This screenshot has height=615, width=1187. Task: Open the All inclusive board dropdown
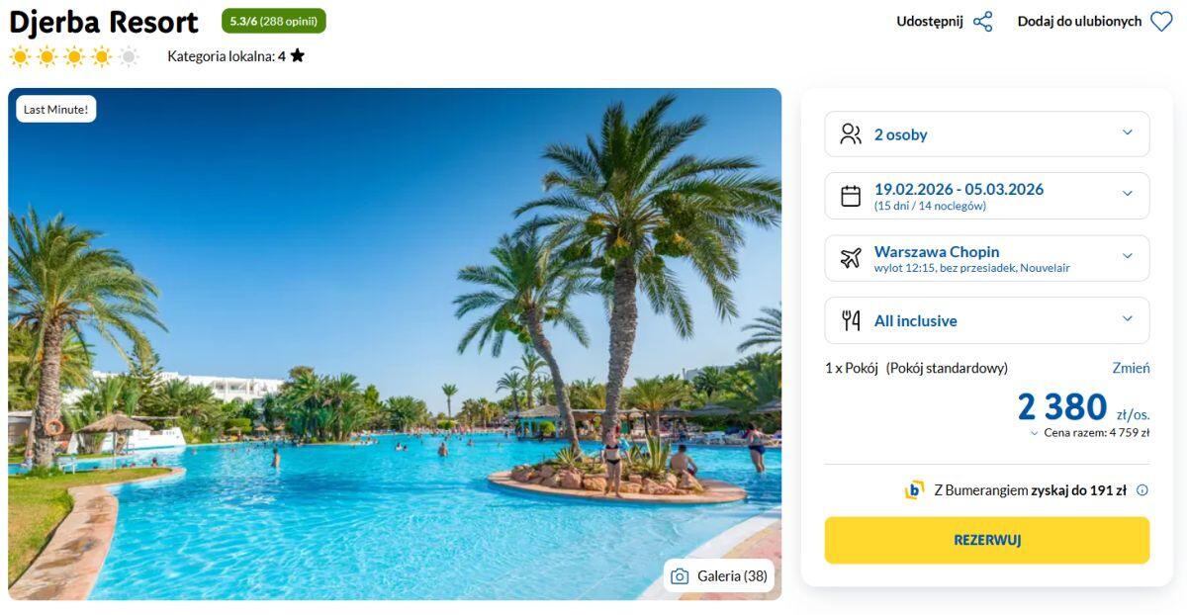click(1127, 319)
